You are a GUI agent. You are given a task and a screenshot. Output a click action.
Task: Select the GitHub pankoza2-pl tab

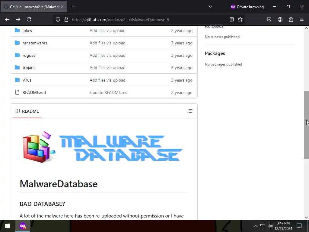(x=34, y=7)
